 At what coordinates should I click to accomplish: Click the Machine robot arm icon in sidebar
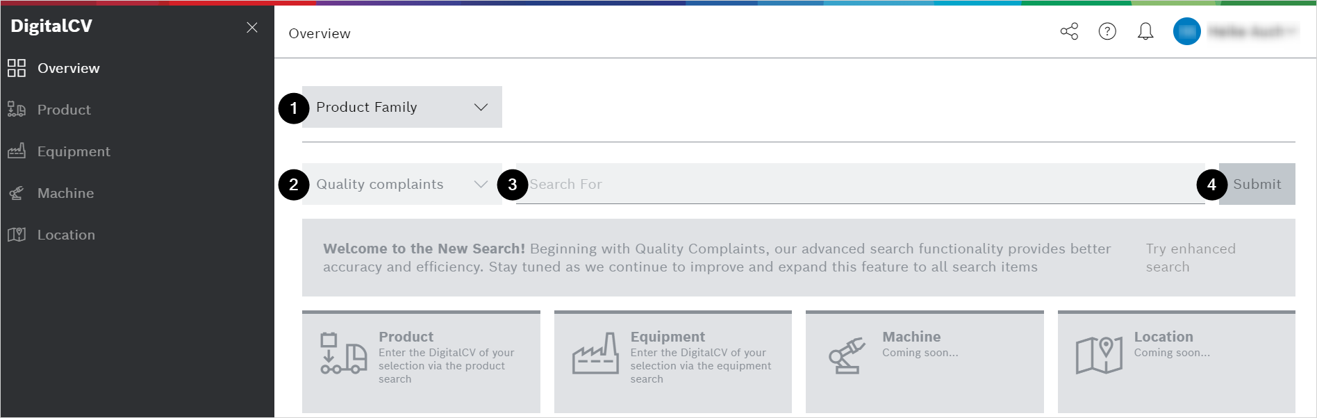(x=17, y=193)
